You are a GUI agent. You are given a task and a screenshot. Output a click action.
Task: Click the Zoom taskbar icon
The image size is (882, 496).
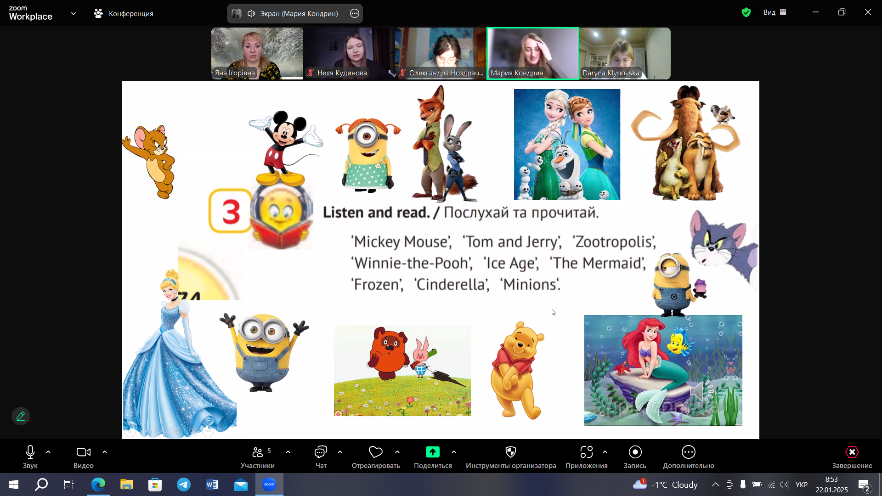click(x=269, y=485)
